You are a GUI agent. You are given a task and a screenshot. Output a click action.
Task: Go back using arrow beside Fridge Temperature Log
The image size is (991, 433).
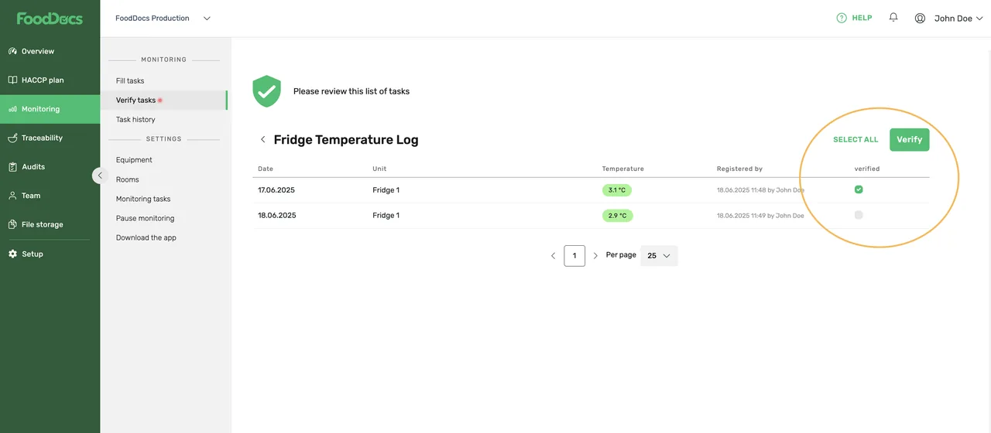[x=262, y=140]
